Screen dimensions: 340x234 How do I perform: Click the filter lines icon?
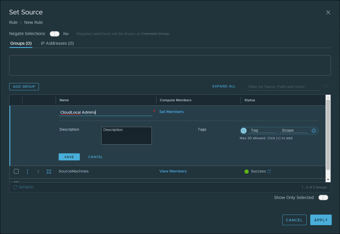pos(326,87)
